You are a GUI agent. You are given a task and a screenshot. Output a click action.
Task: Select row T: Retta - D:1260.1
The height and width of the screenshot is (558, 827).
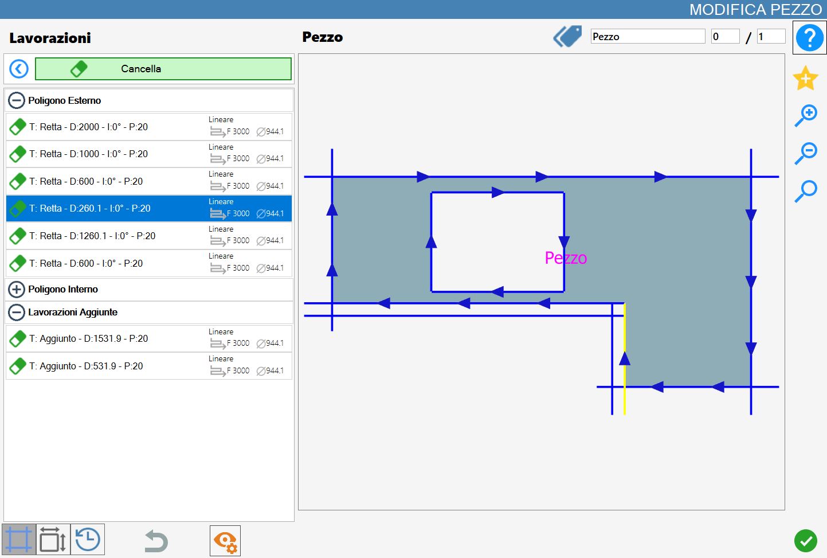[x=149, y=236]
